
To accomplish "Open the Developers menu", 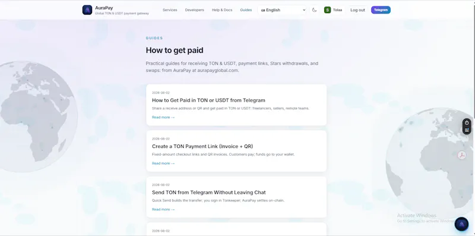I will click(195, 10).
